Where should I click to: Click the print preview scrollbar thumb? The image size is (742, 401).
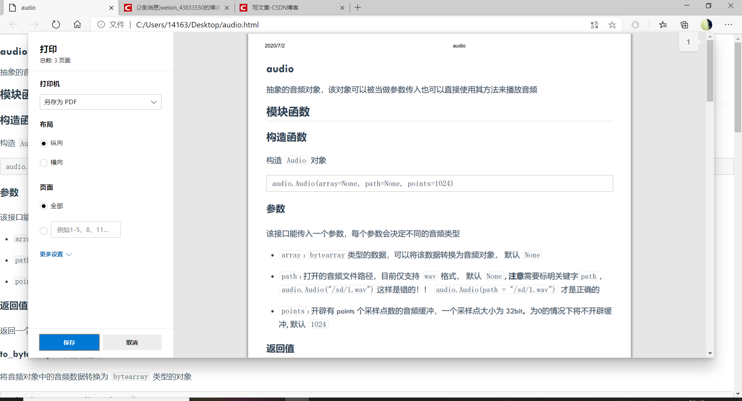coord(710,71)
